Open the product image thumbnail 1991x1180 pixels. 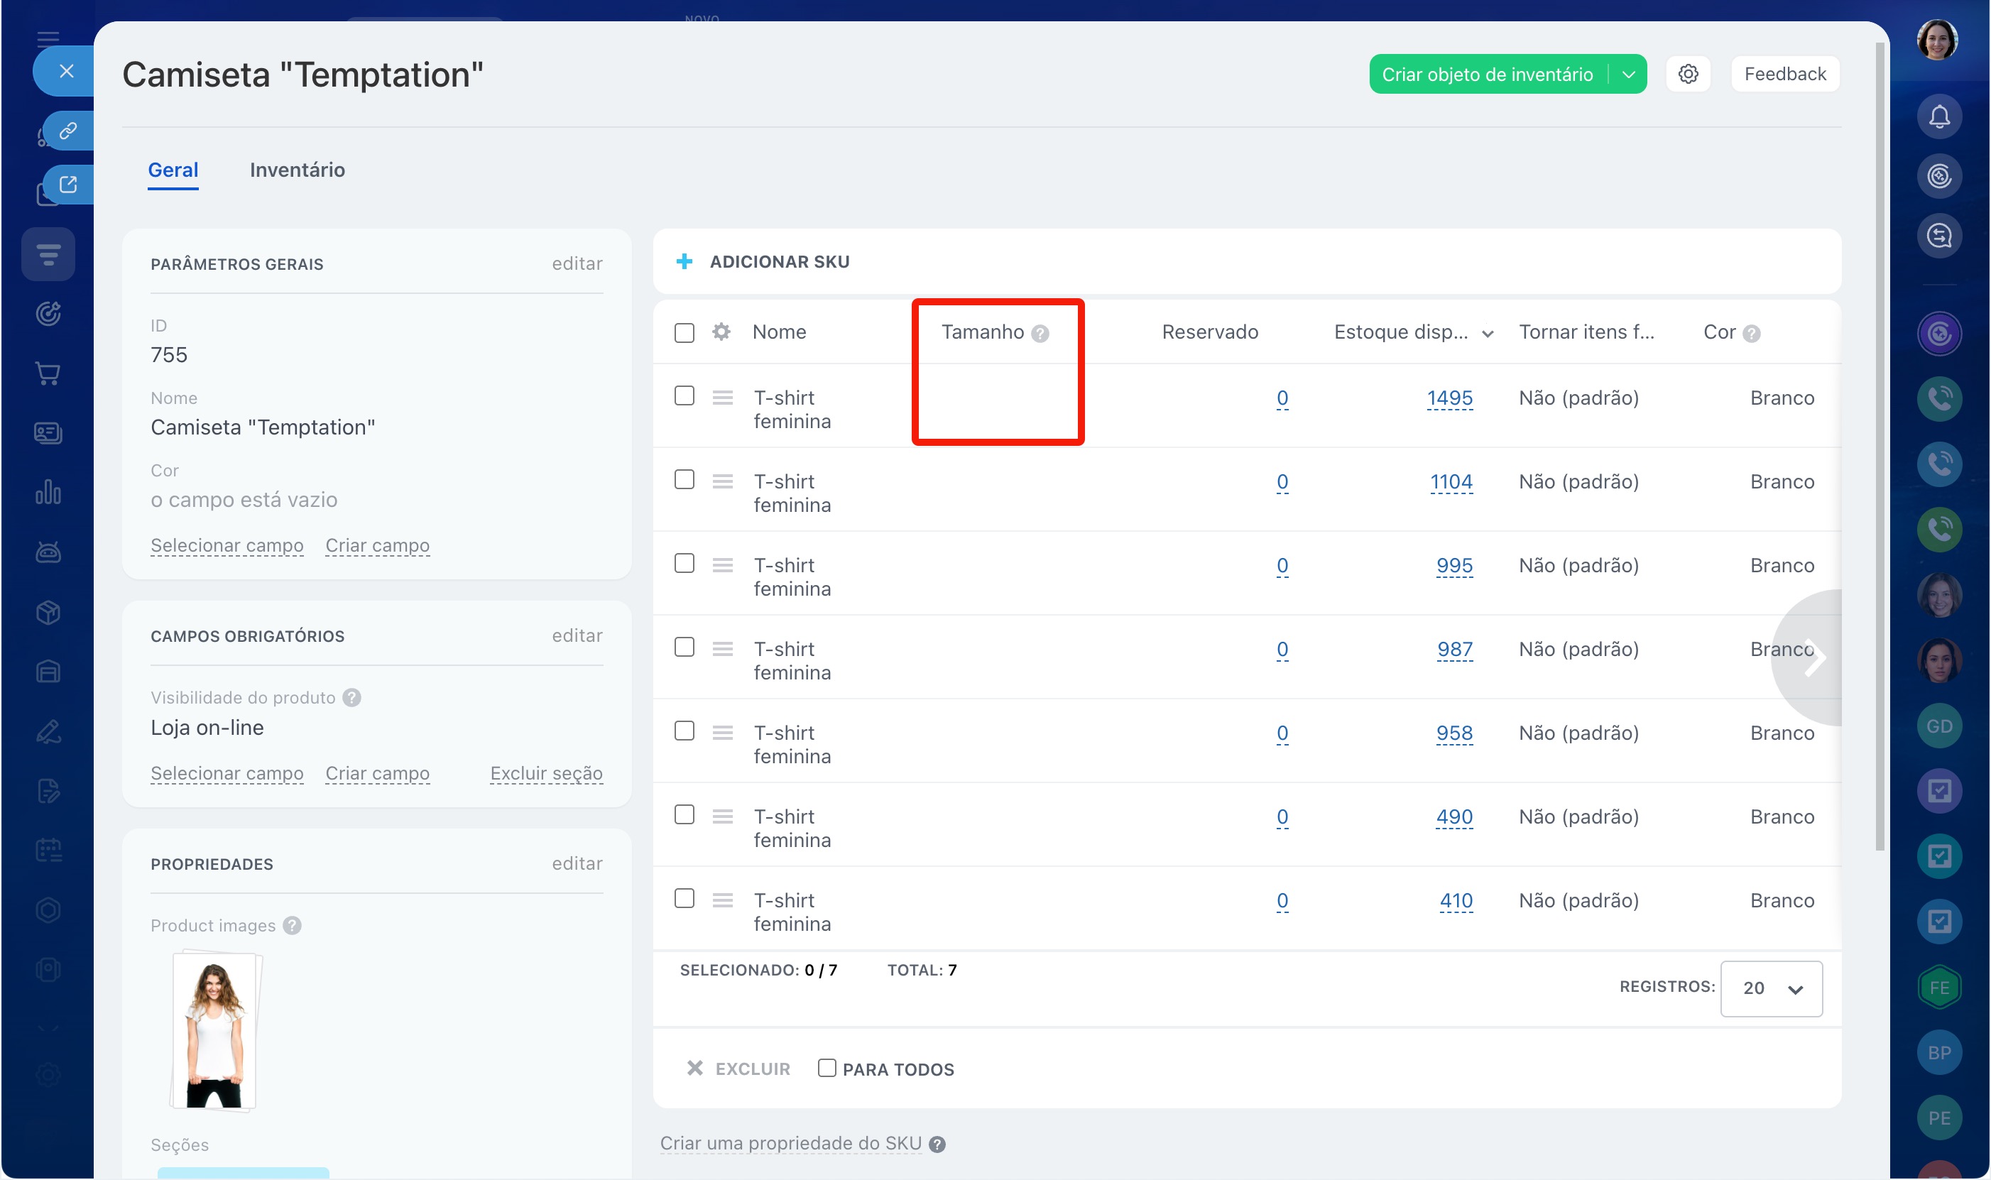pos(214,1030)
